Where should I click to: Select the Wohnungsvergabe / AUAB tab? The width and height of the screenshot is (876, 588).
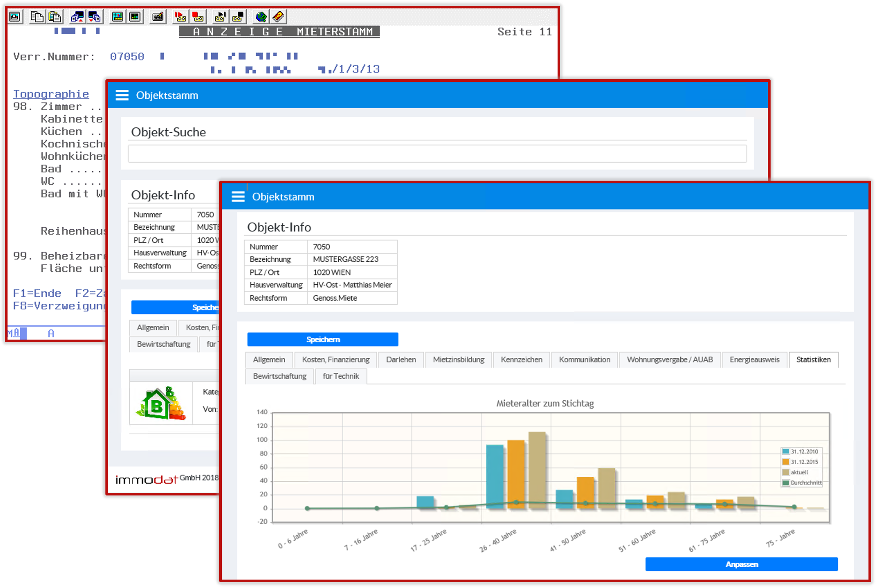(x=670, y=360)
